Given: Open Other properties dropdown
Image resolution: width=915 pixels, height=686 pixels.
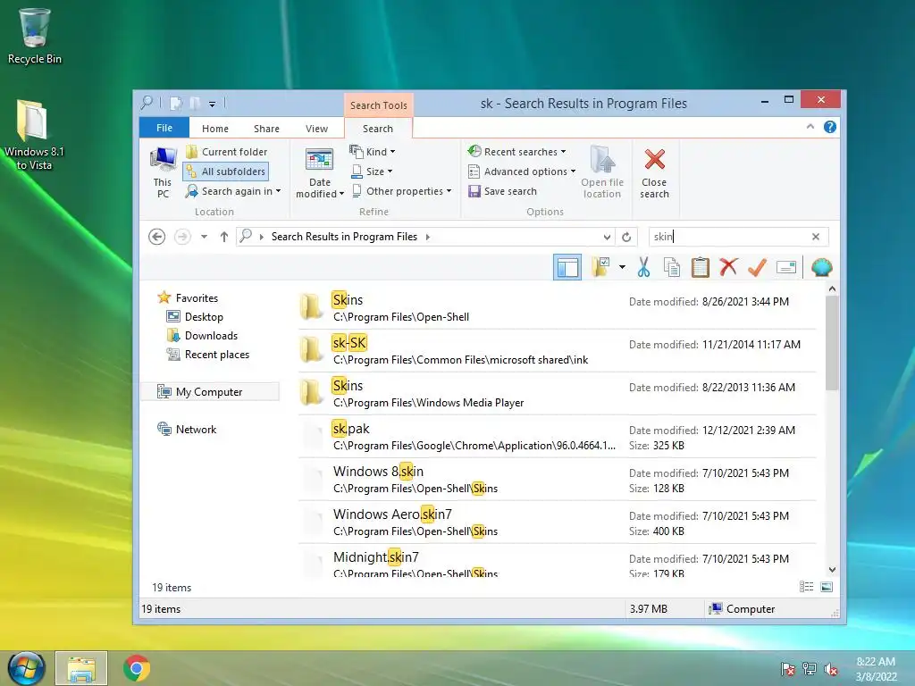Looking at the screenshot, I should point(402,191).
